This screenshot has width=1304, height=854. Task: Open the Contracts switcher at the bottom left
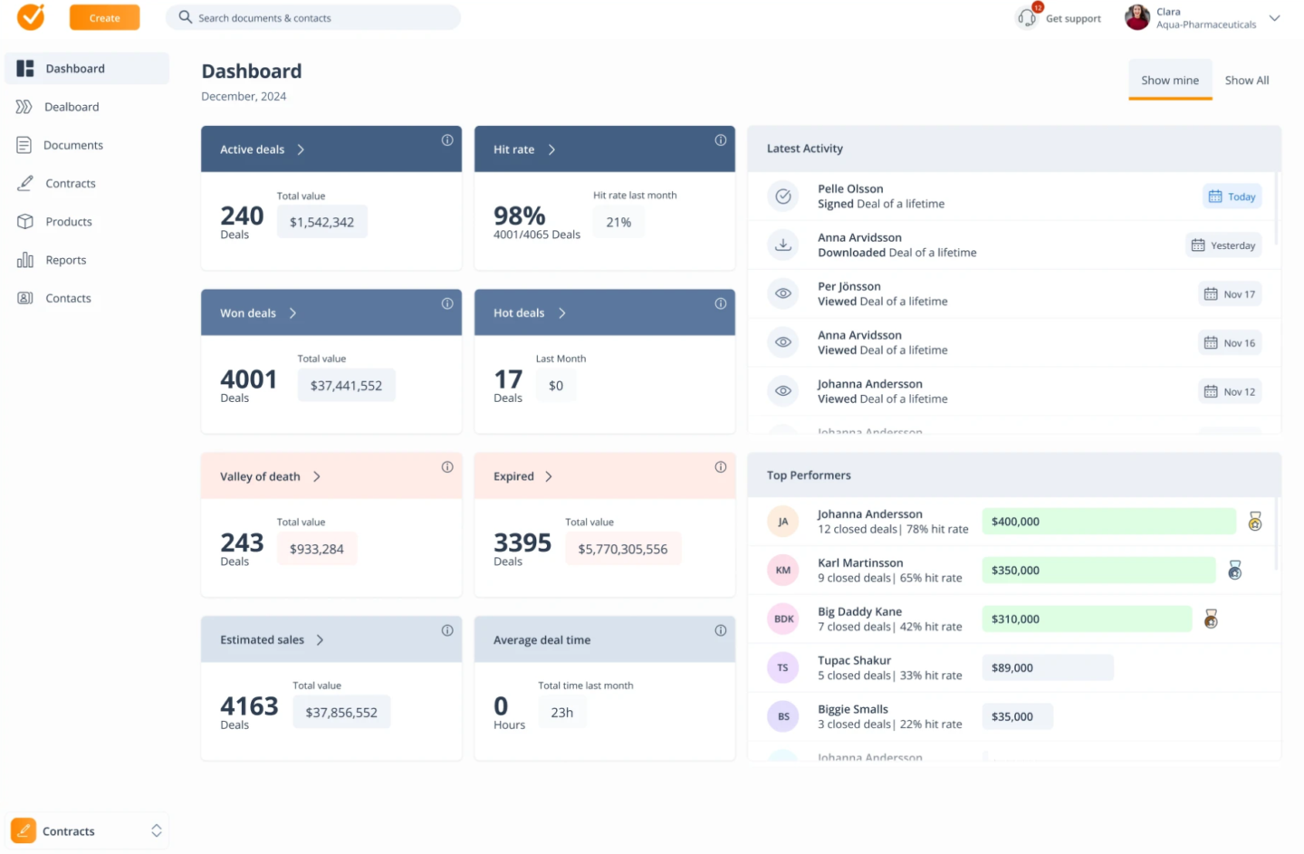86,830
